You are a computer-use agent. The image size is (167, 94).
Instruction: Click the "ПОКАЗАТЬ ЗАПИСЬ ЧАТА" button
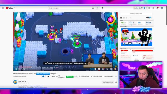(x=136, y=14)
